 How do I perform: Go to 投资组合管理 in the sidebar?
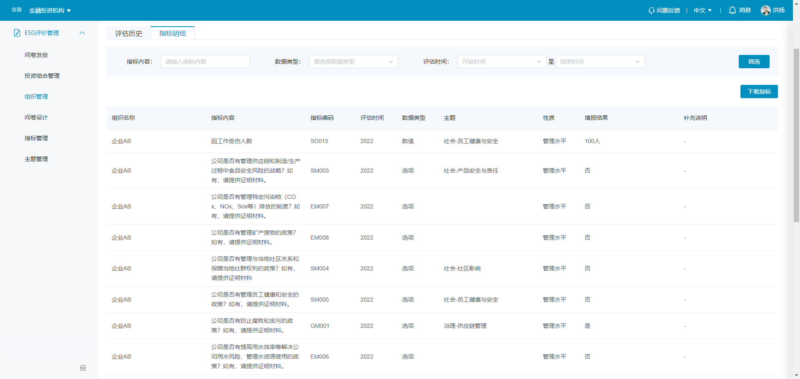pyautogui.click(x=42, y=76)
